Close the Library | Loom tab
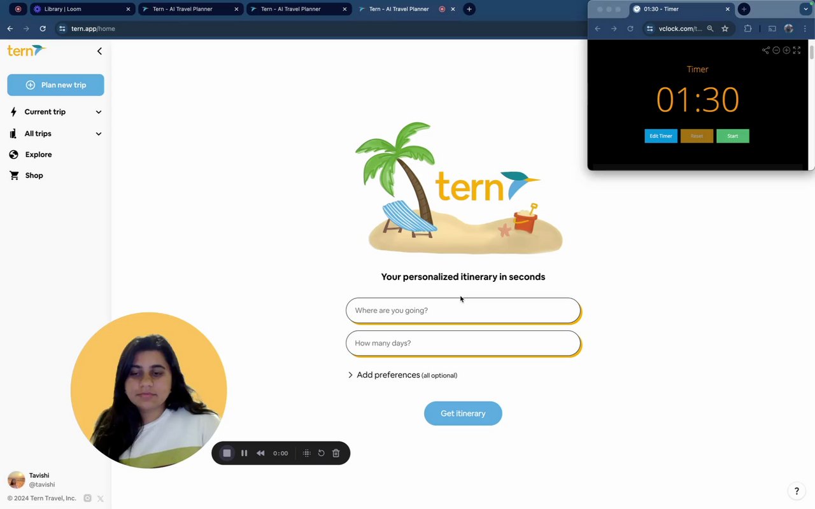The height and width of the screenshot is (509, 815). pyautogui.click(x=128, y=9)
